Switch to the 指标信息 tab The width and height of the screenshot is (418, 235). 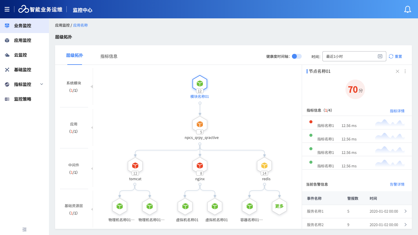(109, 56)
